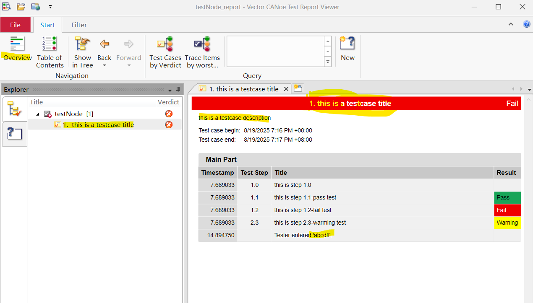Click the Main Part section header
533x303 pixels.
pos(360,159)
